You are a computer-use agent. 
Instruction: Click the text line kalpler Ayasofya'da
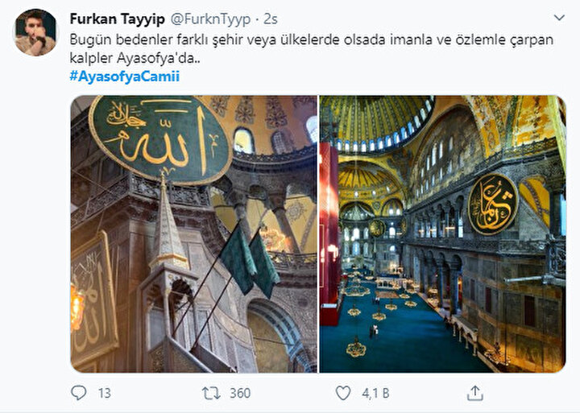[135, 59]
